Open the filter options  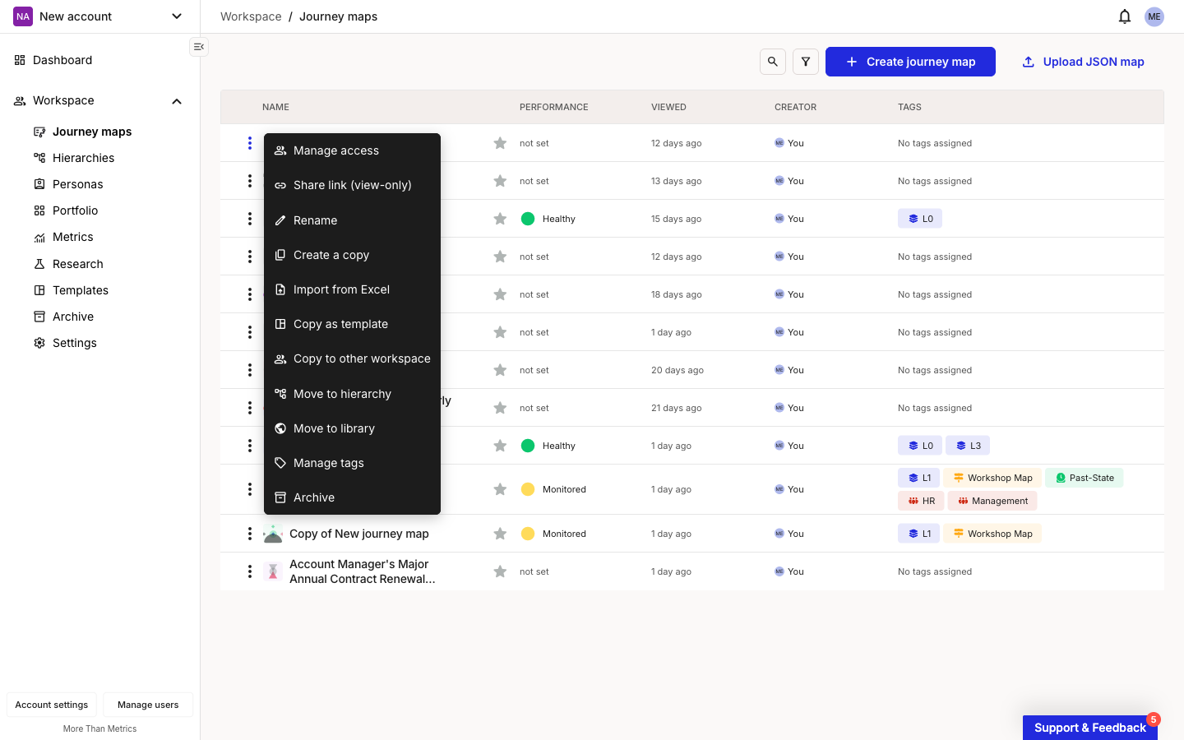pyautogui.click(x=806, y=62)
